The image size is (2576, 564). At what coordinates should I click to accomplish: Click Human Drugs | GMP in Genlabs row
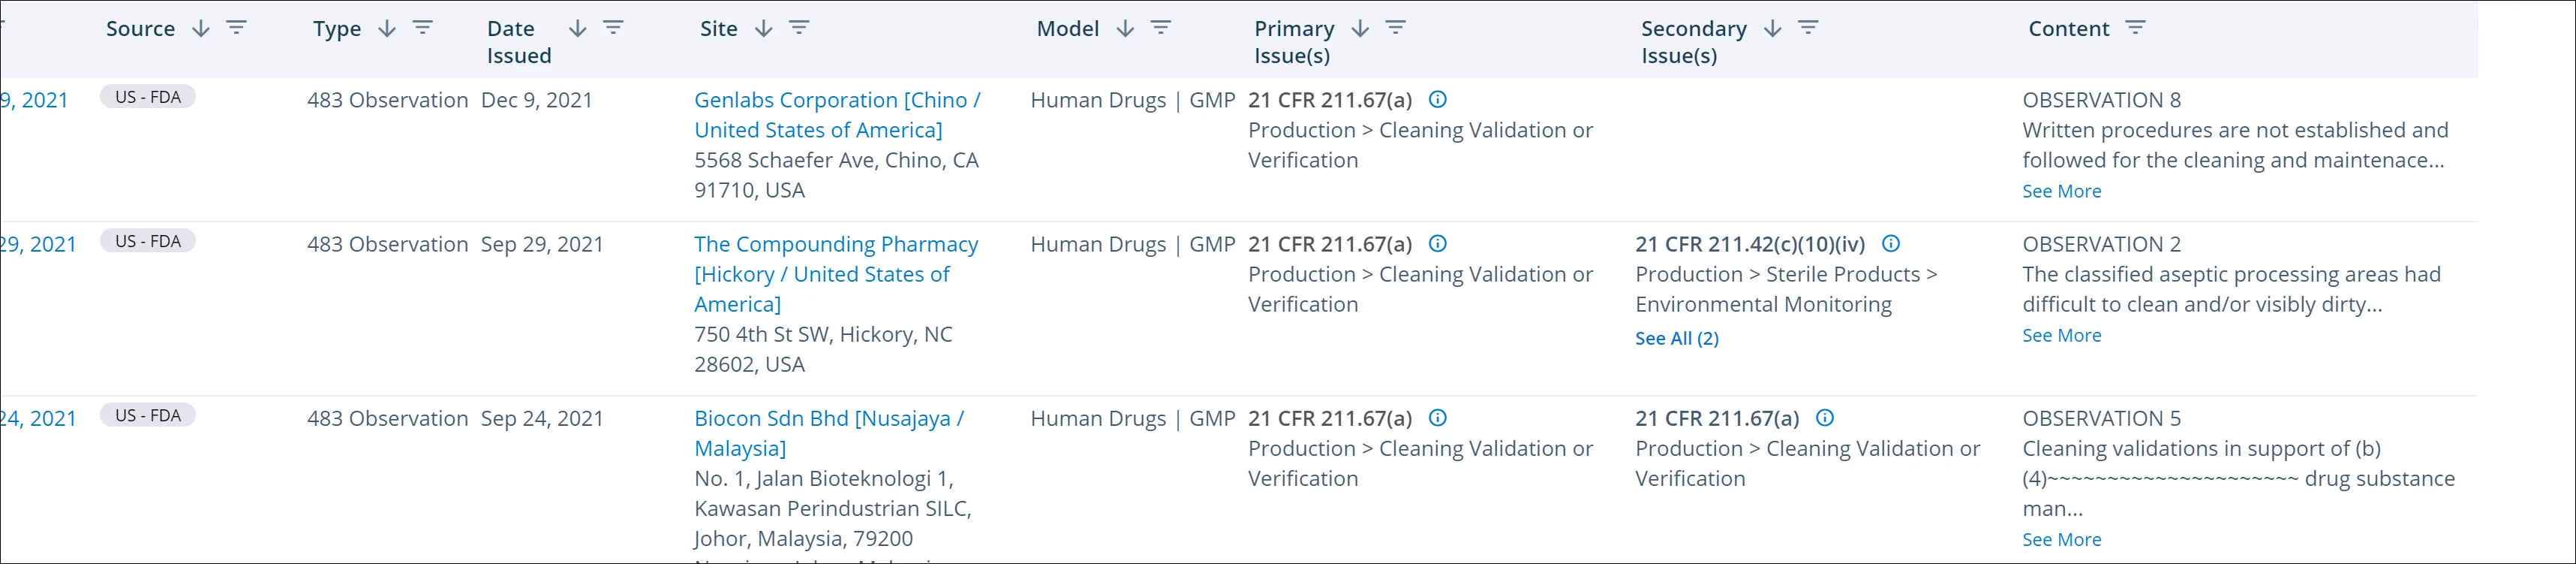tap(1133, 100)
